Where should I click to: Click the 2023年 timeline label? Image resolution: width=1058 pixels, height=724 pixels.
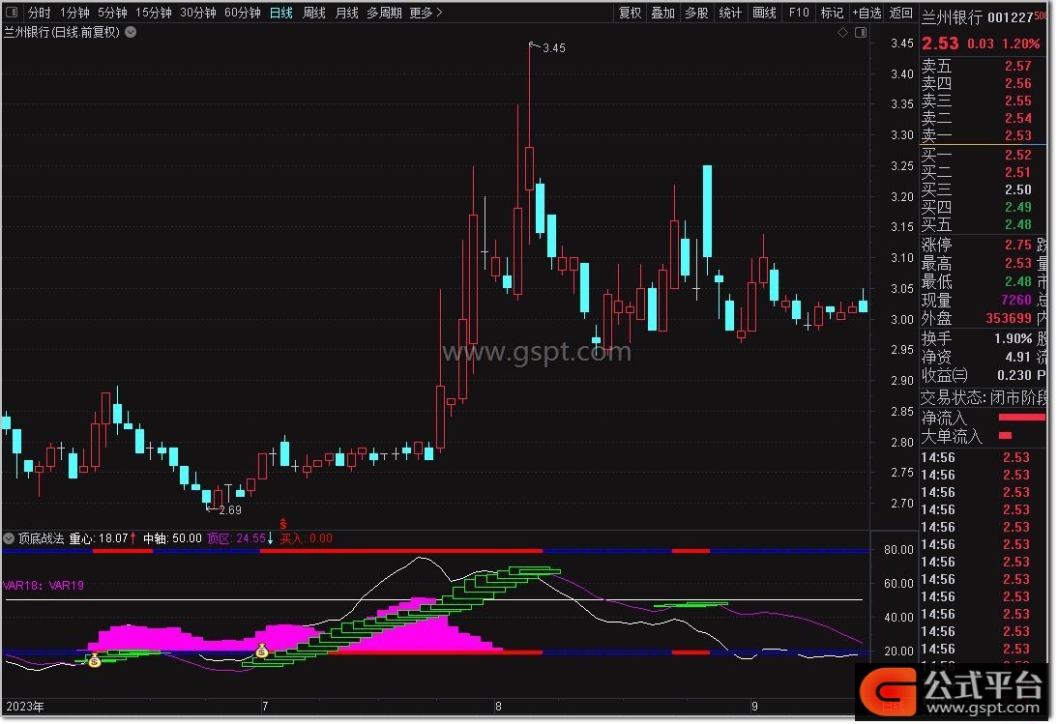[25, 706]
